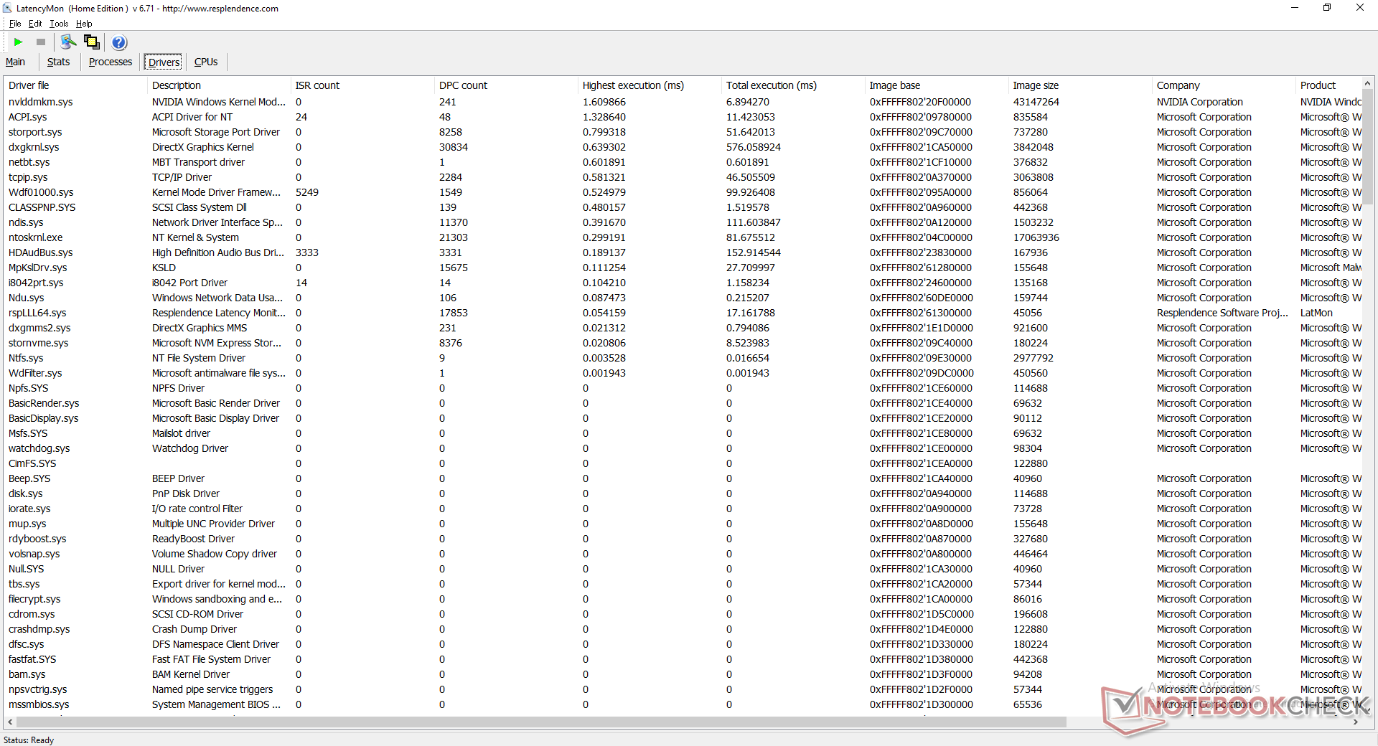The image size is (1378, 746).
Task: Open help via blue question mark icon
Action: click(119, 42)
